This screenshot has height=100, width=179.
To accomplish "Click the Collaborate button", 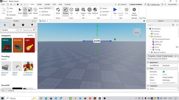I will click(x=154, y=4).
